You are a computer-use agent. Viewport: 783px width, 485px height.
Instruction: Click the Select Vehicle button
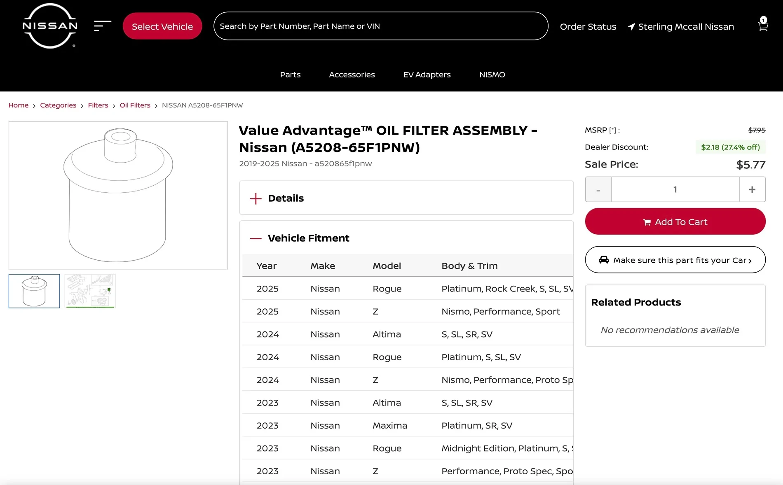pos(162,26)
